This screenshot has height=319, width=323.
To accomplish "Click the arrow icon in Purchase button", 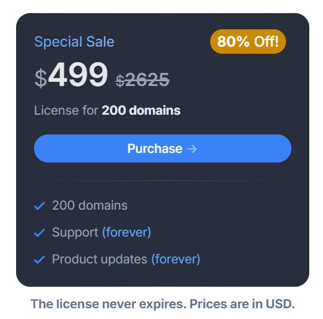I will [192, 149].
